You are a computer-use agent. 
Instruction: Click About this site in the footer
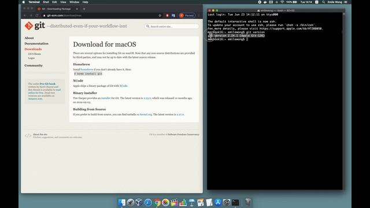40,135
